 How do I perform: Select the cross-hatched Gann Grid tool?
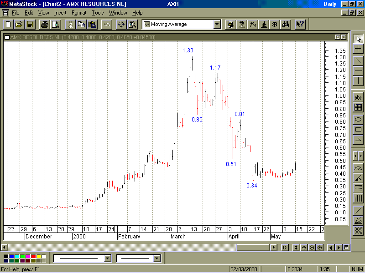pos(358,231)
